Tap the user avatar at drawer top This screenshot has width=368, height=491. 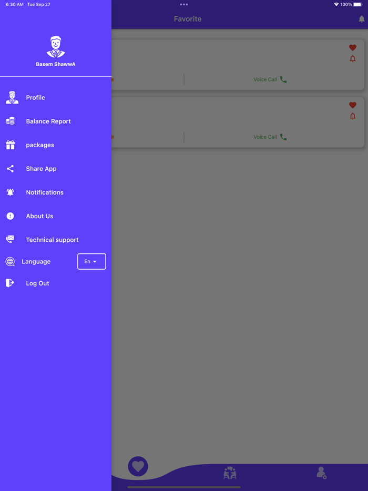(56, 47)
